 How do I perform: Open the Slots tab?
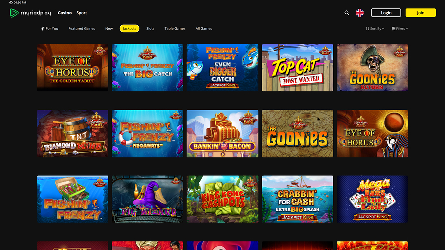pos(150,28)
